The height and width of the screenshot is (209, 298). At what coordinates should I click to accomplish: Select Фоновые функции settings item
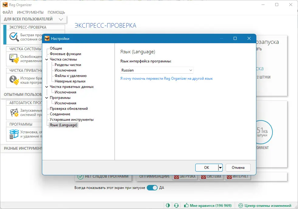click(x=65, y=54)
